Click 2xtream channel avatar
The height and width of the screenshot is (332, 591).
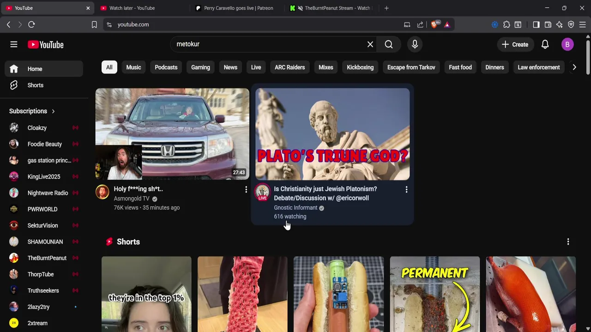[x=14, y=323]
